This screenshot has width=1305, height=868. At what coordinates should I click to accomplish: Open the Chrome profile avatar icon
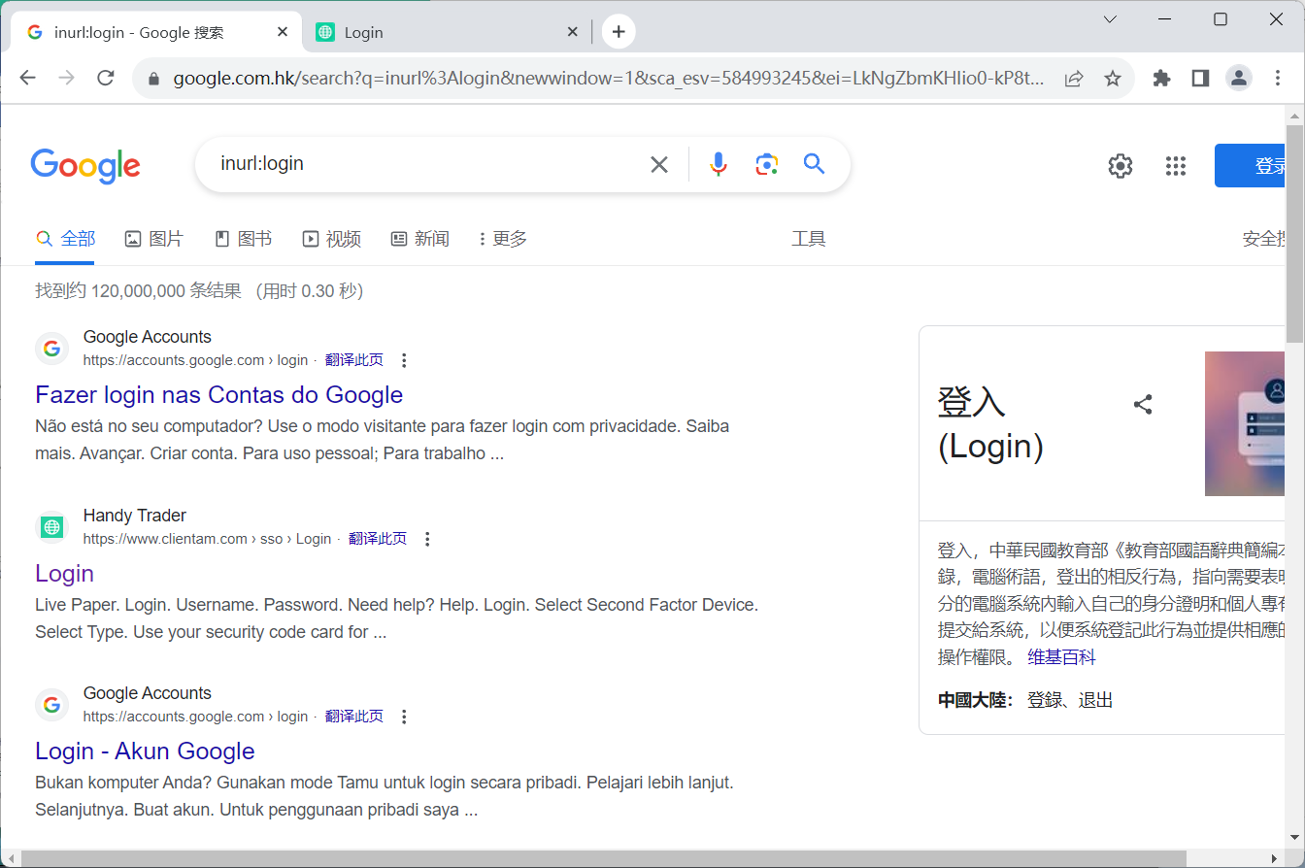pos(1239,79)
